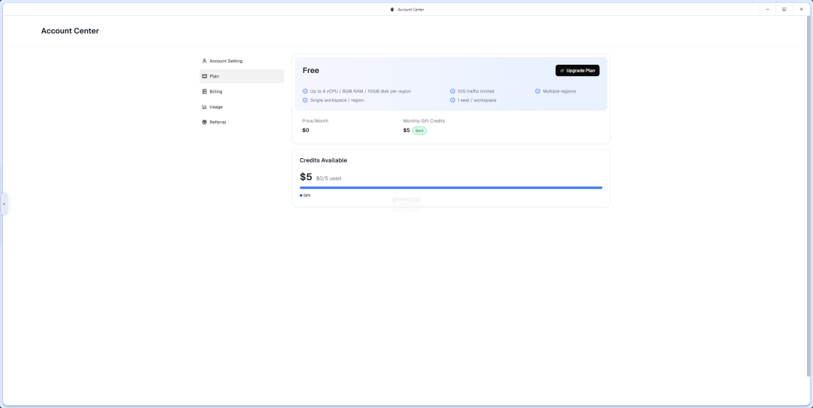Click the Upgrade Plan button

click(577, 71)
